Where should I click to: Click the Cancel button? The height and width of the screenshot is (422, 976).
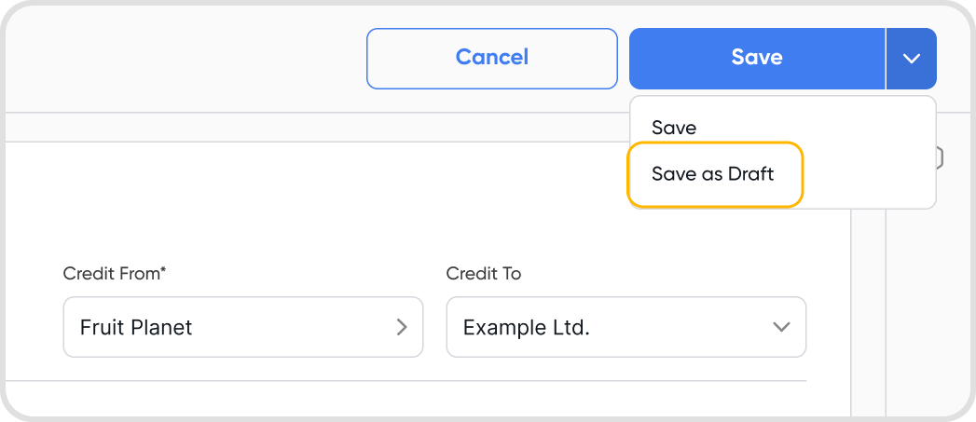coord(491,58)
